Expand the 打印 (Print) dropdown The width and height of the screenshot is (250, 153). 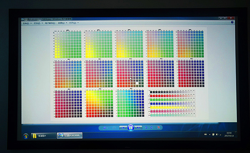(37, 23)
